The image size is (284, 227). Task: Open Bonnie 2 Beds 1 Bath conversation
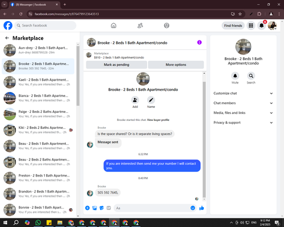point(38,210)
